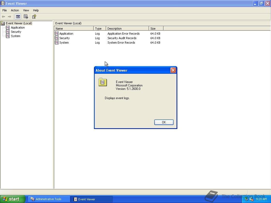Click the system tray network icon
Viewport: 271px width, 203px height.
tap(247, 199)
